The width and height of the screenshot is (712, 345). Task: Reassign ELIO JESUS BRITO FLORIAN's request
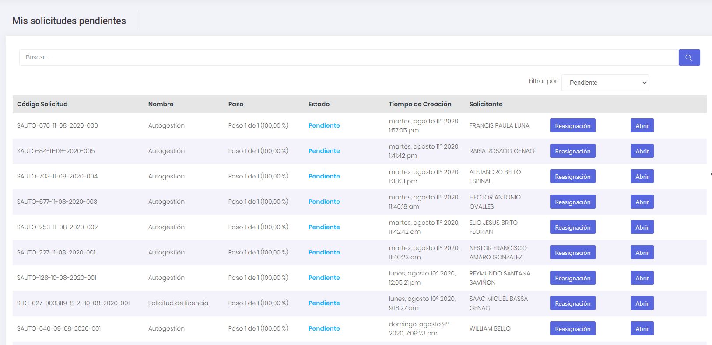(x=572, y=227)
